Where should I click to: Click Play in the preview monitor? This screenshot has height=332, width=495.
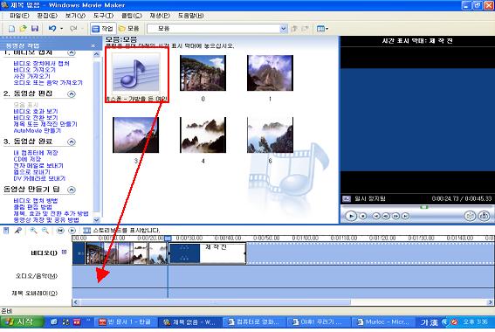coord(351,216)
